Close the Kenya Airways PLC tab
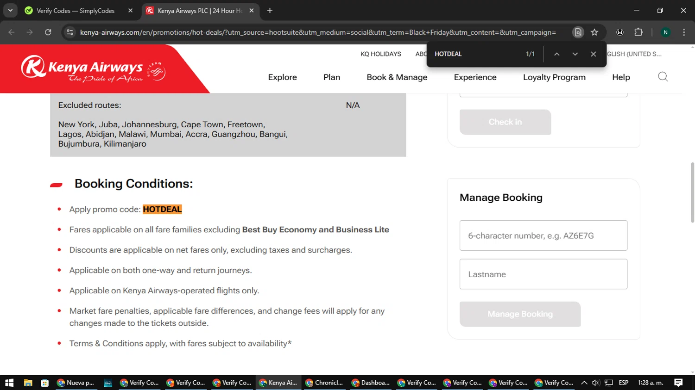Viewport: 695px width, 390px height. click(252, 11)
